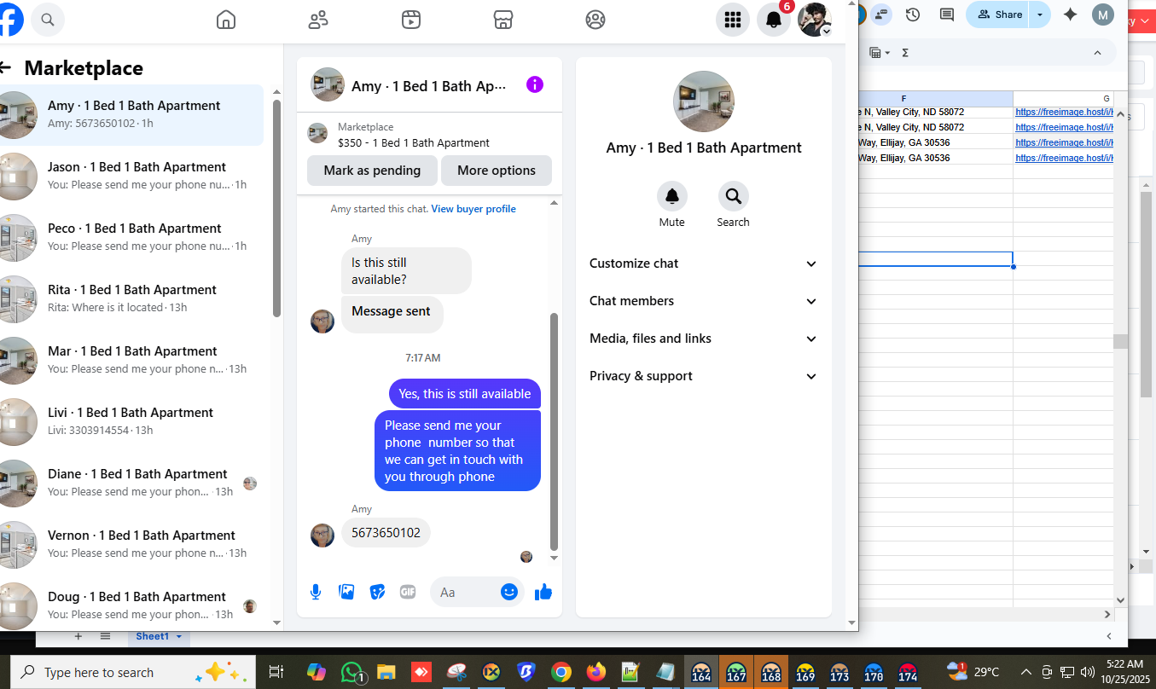Image resolution: width=1156 pixels, height=689 pixels.
Task: Go to the Facebook Home icon
Action: coord(226,20)
